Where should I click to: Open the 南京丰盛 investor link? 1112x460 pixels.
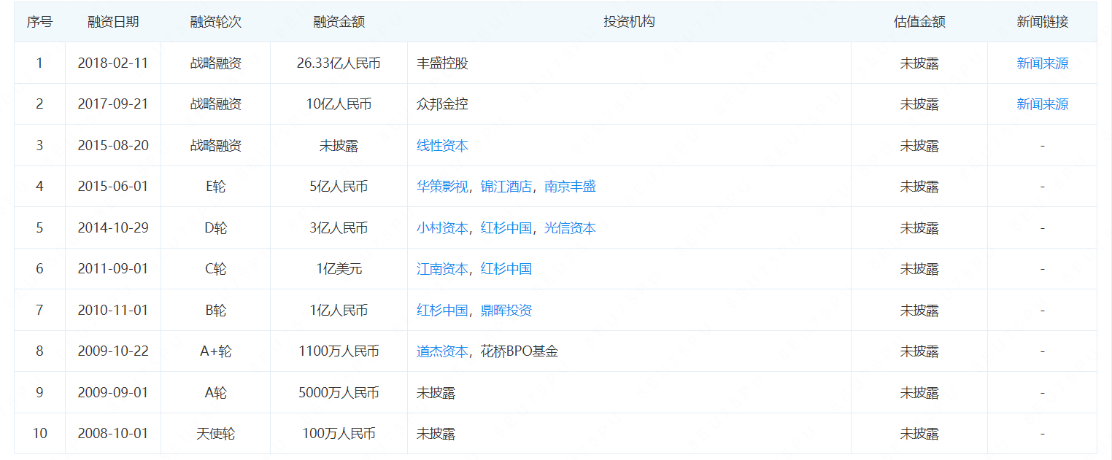tap(570, 187)
